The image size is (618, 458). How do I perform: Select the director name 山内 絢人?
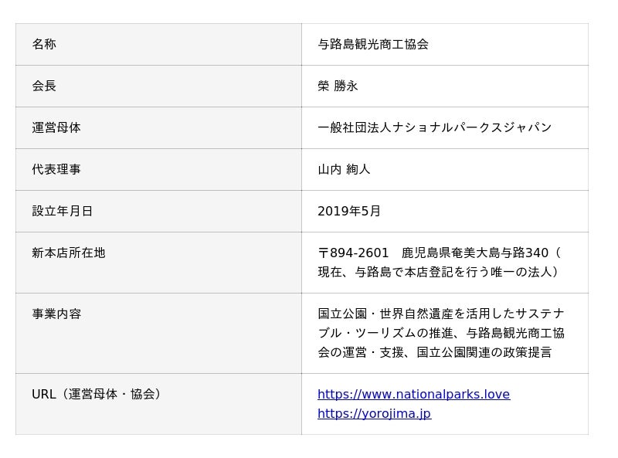tap(344, 170)
